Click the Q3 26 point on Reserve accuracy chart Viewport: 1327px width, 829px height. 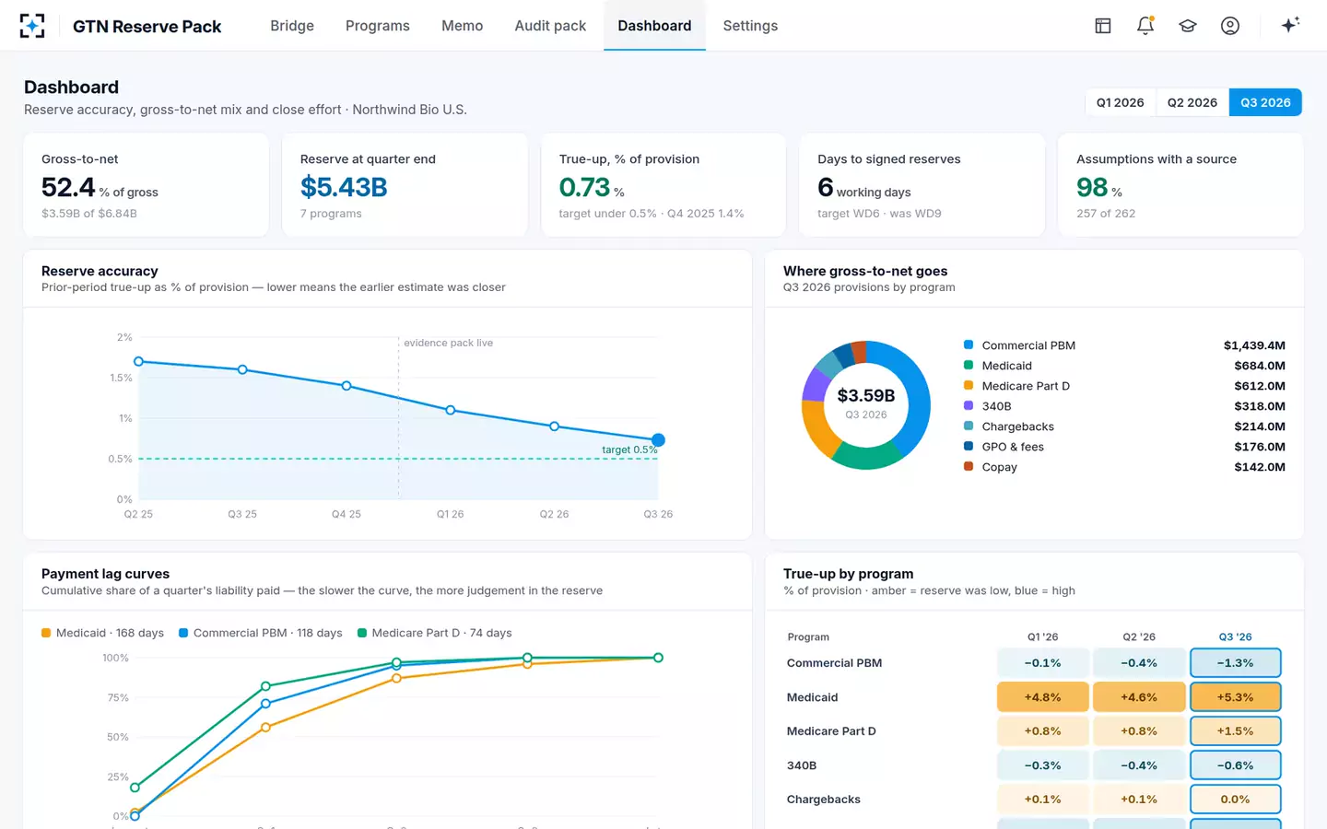(658, 439)
